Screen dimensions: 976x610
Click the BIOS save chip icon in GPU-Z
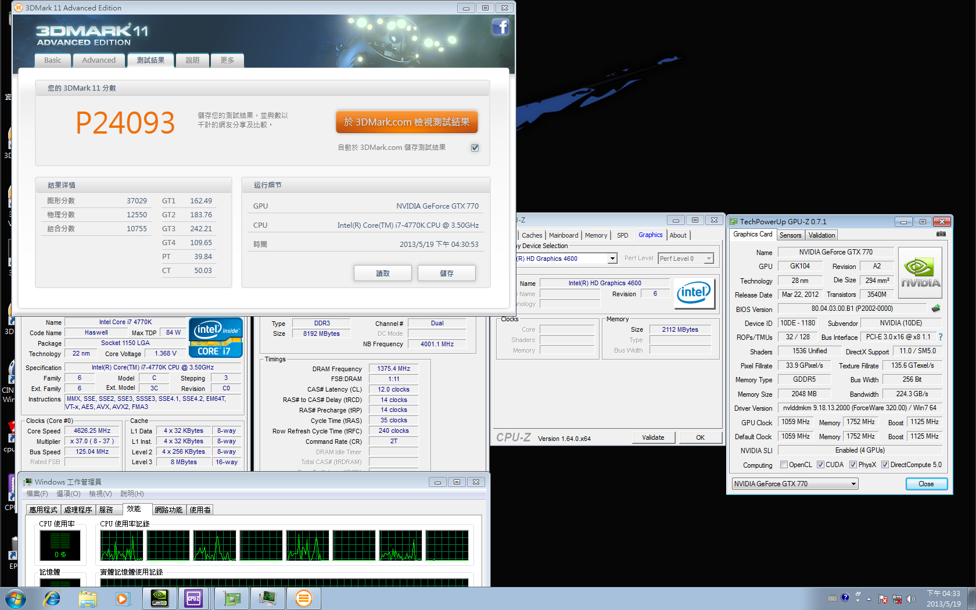point(935,308)
